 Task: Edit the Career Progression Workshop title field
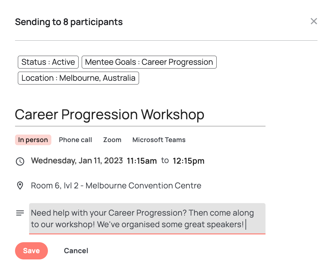140,115
